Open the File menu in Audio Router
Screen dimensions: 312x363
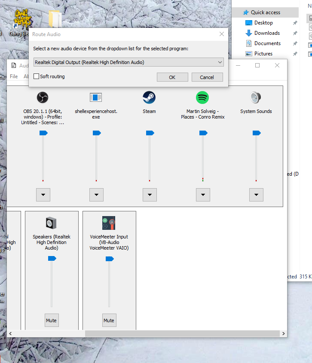(x=14, y=76)
